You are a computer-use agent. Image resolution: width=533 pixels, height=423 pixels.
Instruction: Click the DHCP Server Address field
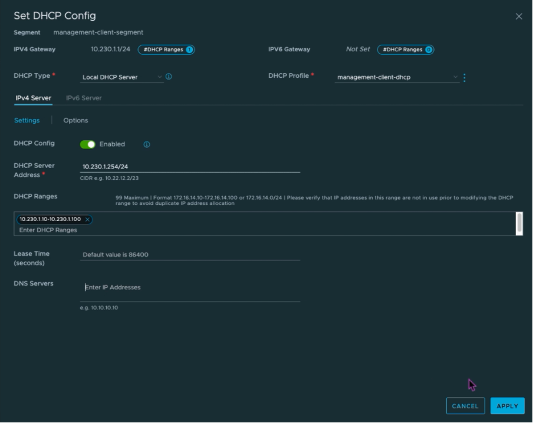click(190, 167)
